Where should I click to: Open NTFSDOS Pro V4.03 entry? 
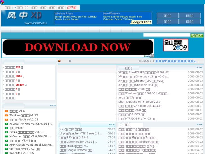(137, 119)
